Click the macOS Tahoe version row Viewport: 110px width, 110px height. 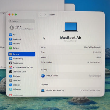tap(71, 76)
